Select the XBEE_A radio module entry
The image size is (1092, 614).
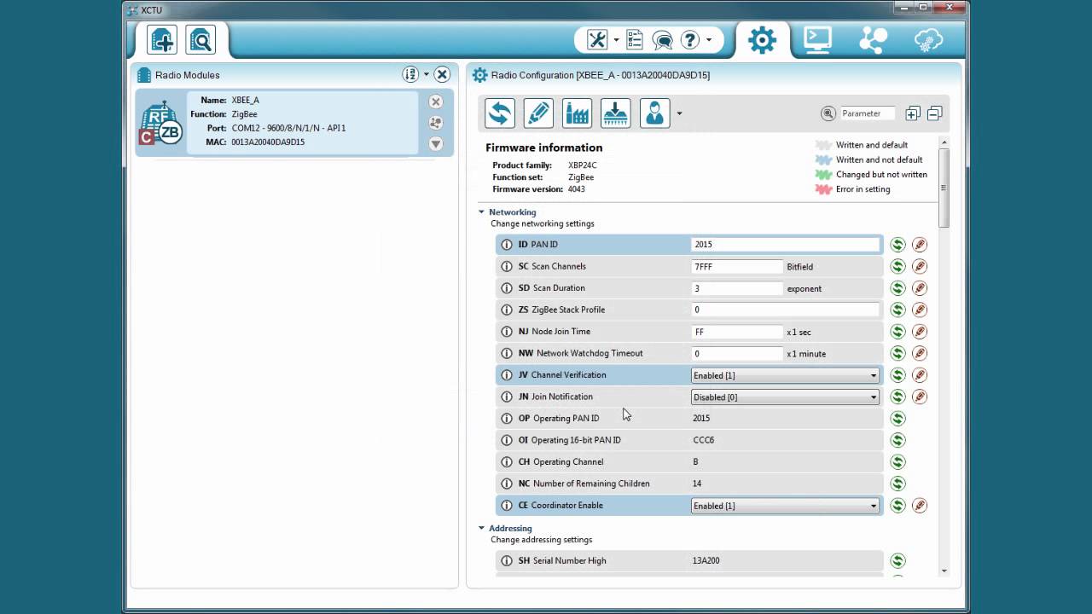tap(294, 123)
